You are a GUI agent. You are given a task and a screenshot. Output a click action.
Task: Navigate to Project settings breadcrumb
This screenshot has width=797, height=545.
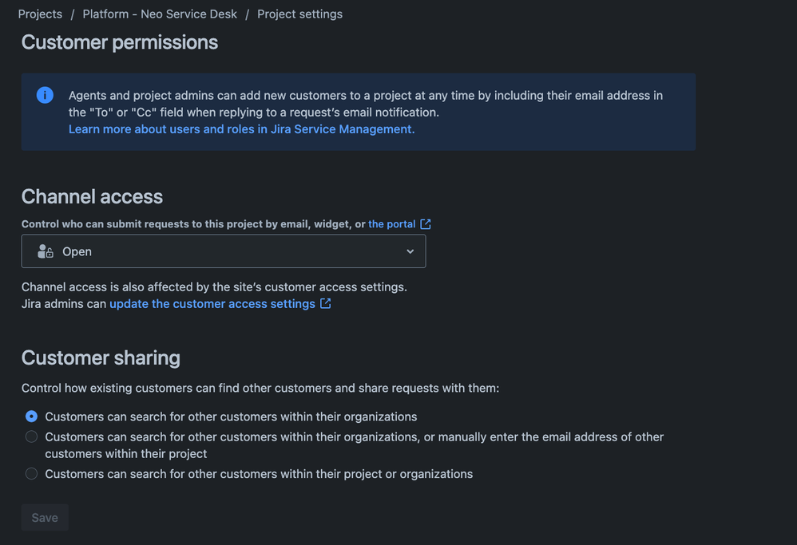[x=299, y=14]
